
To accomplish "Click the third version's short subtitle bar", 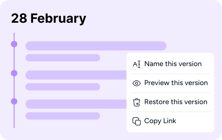I will [63, 116].
